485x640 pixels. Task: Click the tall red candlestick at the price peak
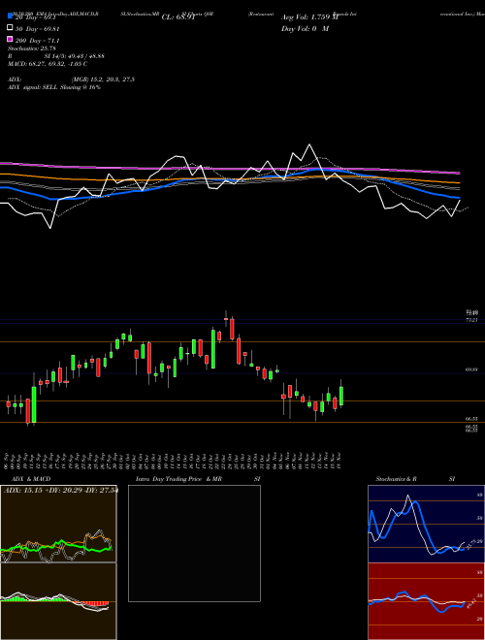click(x=232, y=329)
